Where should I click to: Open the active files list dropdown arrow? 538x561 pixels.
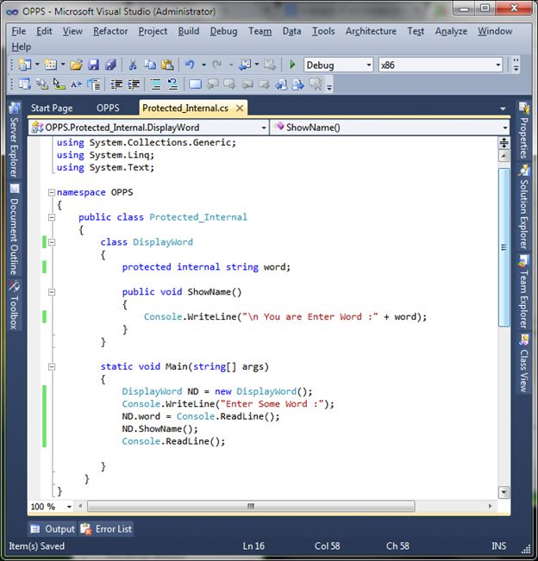point(503,109)
